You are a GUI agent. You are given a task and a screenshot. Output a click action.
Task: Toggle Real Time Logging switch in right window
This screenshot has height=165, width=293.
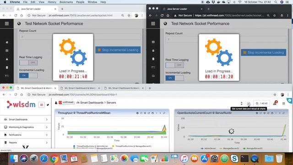[x=175, y=65]
